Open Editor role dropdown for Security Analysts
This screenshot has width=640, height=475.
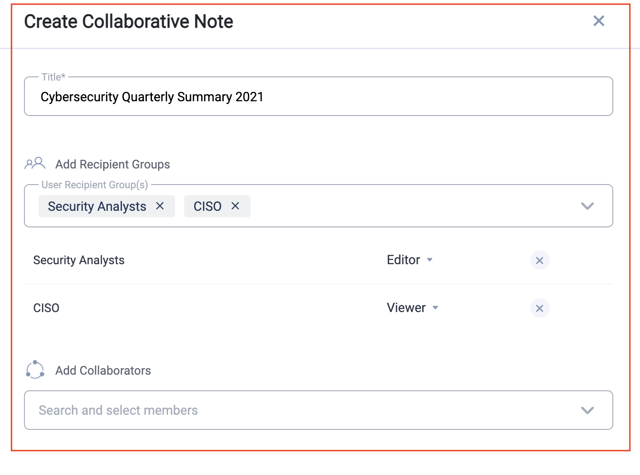[x=410, y=260]
